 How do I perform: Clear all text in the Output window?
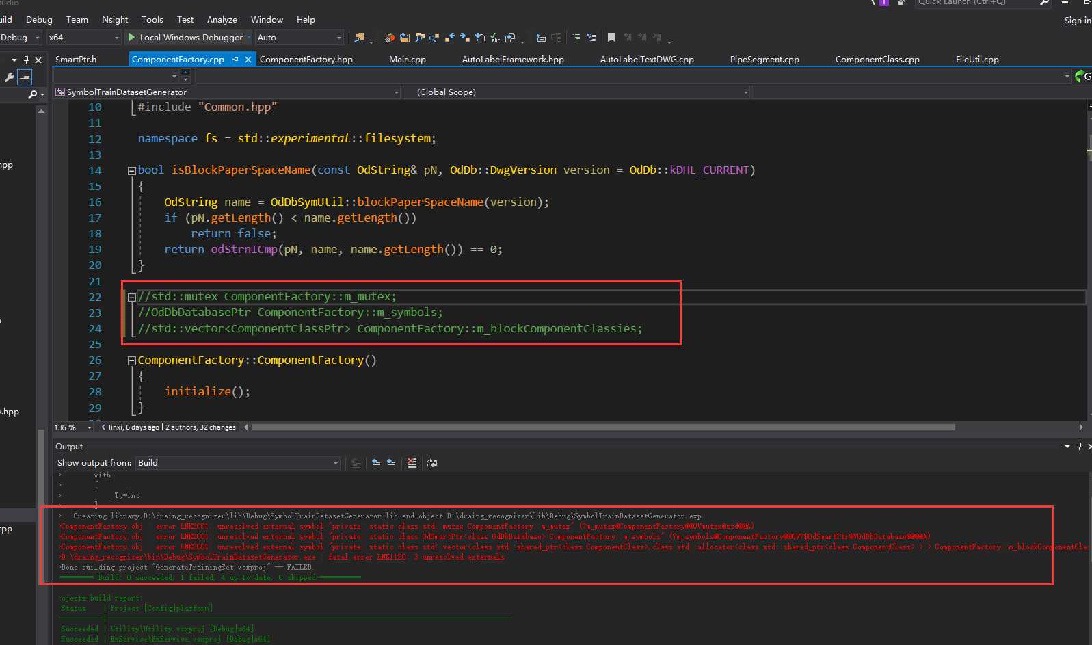tap(412, 463)
